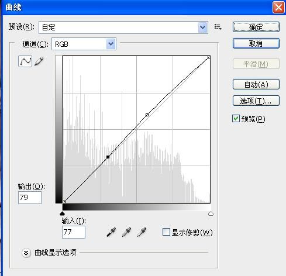The height and width of the screenshot is (276, 286).
Task: Select the edit-points curve tool
Action: 25,61
